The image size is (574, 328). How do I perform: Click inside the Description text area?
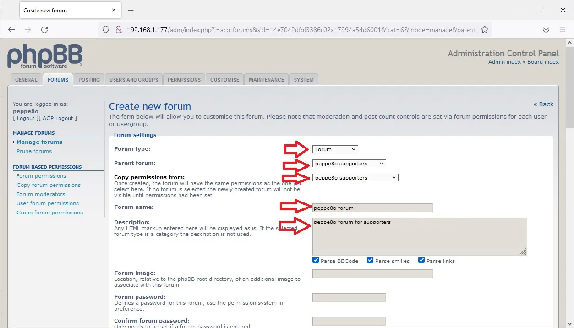pos(420,236)
